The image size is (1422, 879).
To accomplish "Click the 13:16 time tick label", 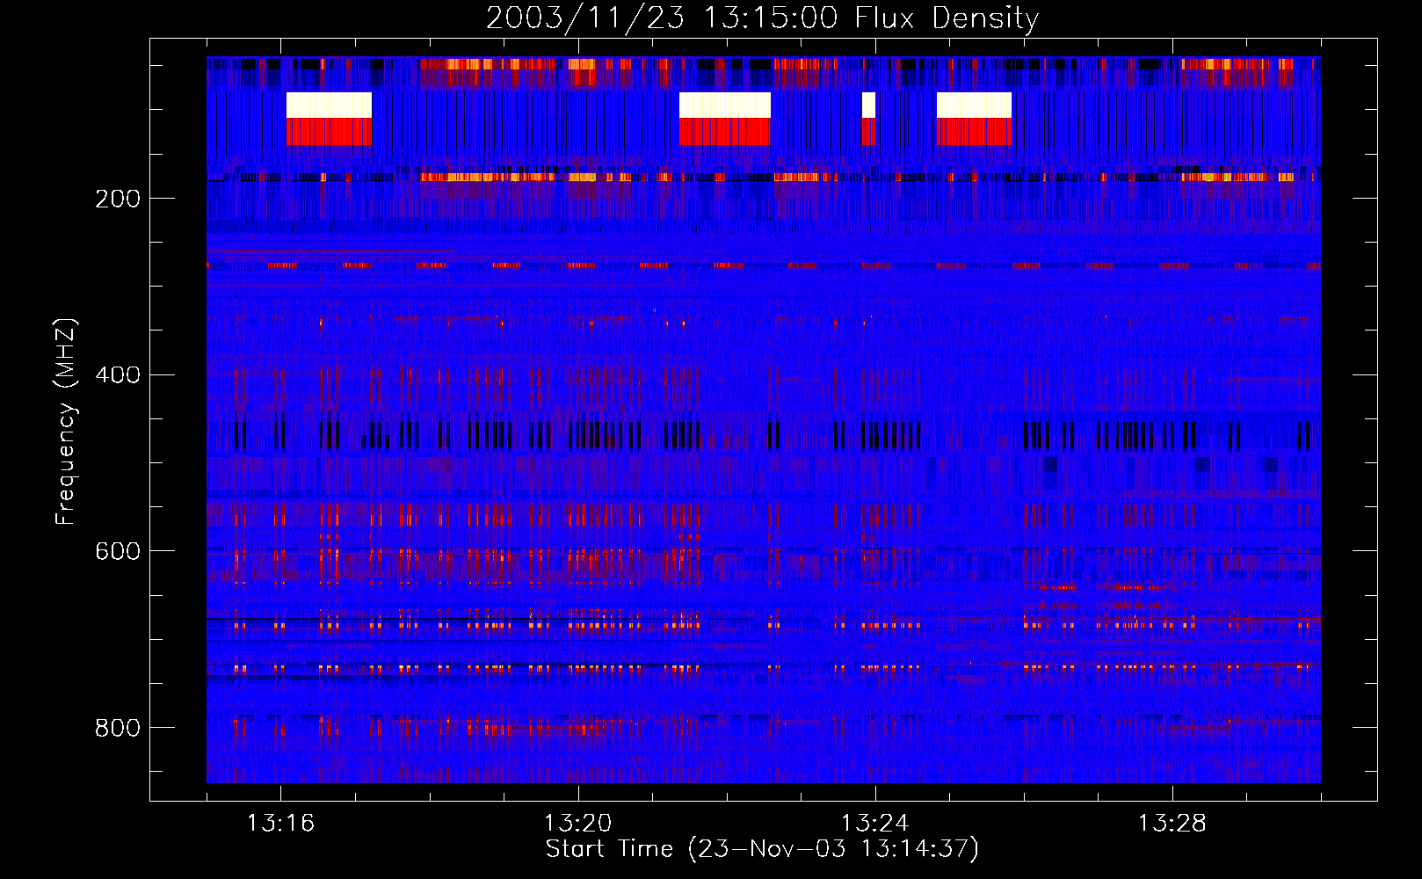I will click(280, 824).
